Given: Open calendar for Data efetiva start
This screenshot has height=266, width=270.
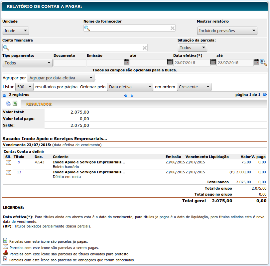Looking at the screenshot, I should [x=213, y=62].
